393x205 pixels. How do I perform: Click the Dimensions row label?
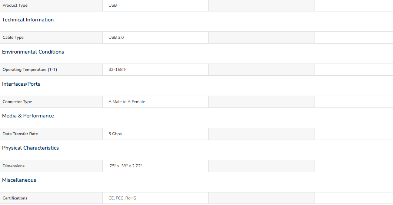pos(14,166)
